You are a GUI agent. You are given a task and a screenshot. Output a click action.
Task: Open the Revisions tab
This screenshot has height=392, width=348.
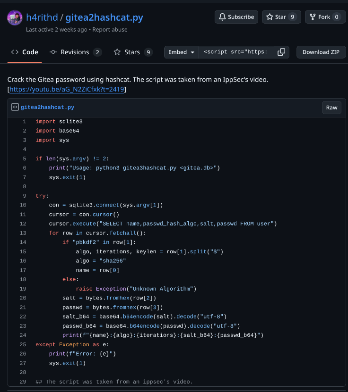point(76,52)
